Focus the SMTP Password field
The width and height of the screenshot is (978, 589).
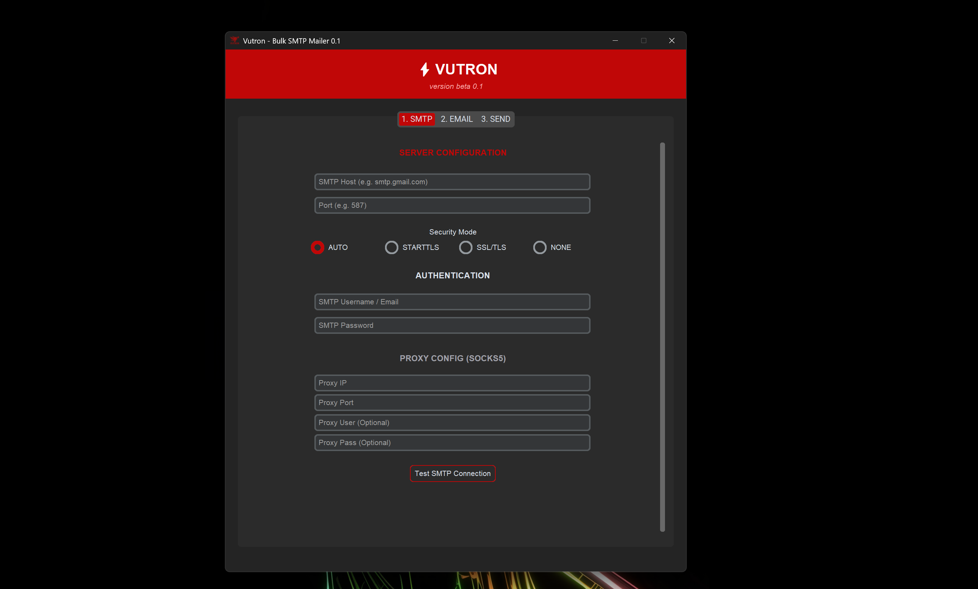click(x=452, y=325)
